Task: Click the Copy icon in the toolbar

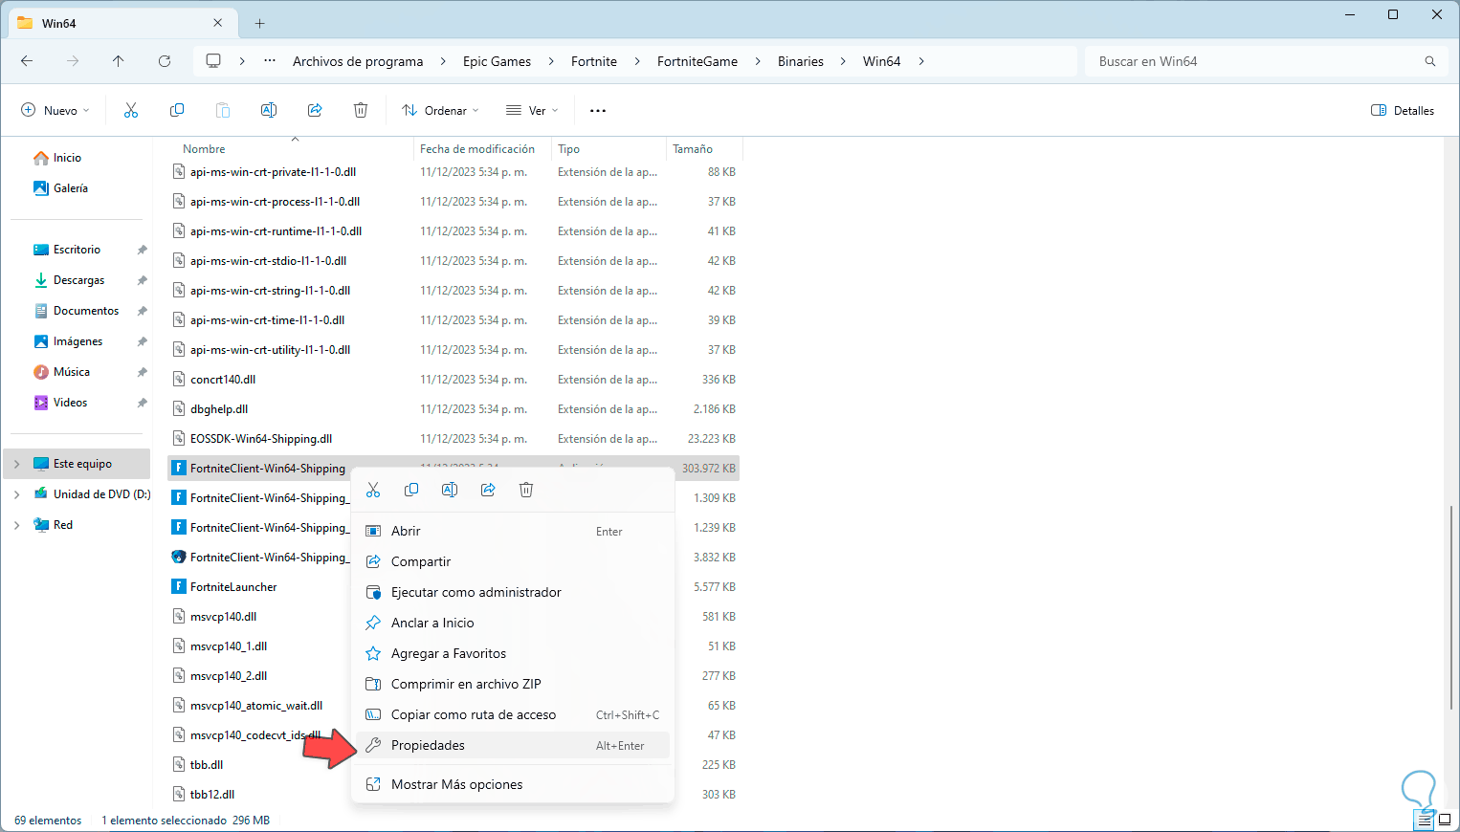Action: (177, 111)
